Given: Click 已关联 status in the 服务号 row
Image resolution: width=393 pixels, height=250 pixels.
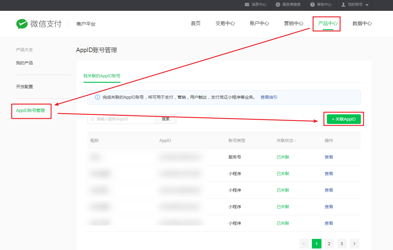Looking at the screenshot, I should [x=283, y=157].
